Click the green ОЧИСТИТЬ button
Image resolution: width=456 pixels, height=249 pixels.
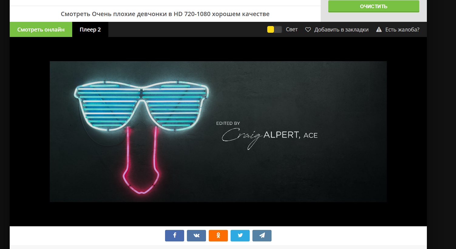(x=374, y=6)
